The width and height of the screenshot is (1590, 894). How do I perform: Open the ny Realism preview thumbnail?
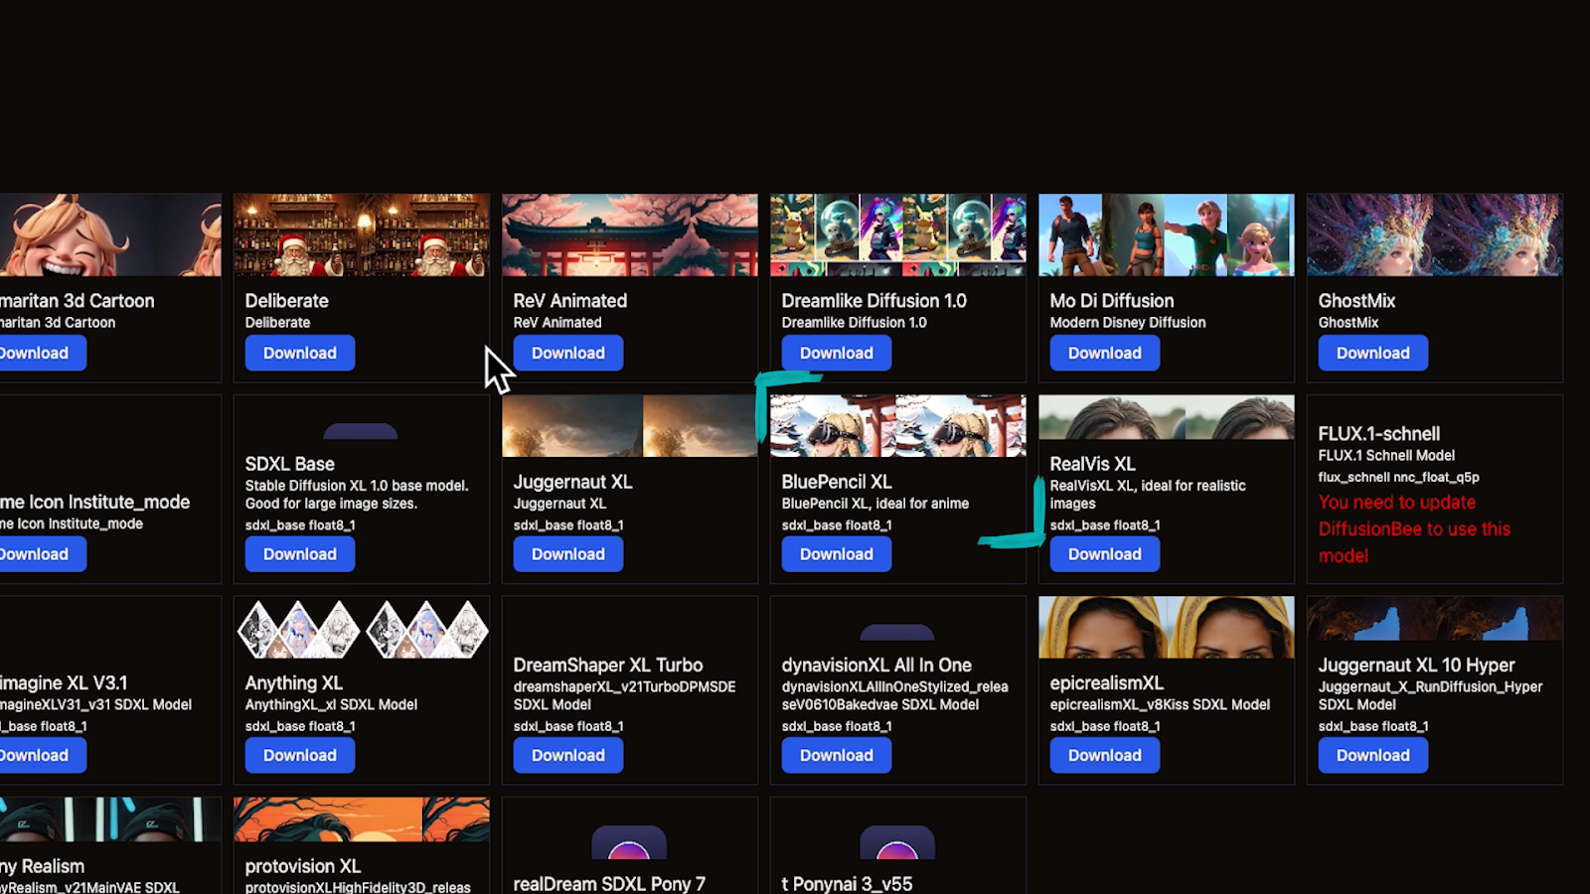(x=109, y=819)
